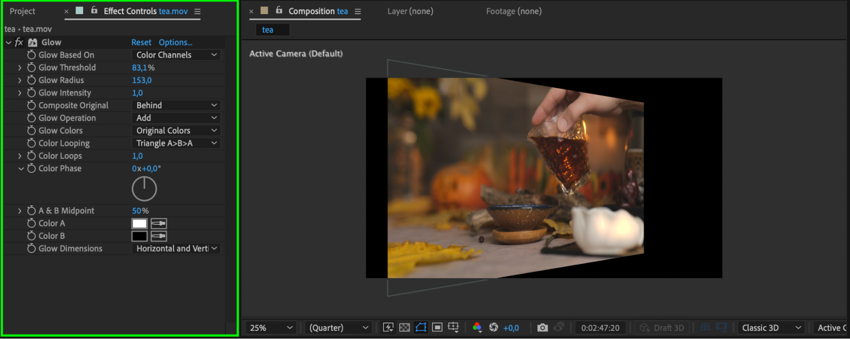Open the Glow Options... link
The image size is (850, 339).
pos(175,42)
